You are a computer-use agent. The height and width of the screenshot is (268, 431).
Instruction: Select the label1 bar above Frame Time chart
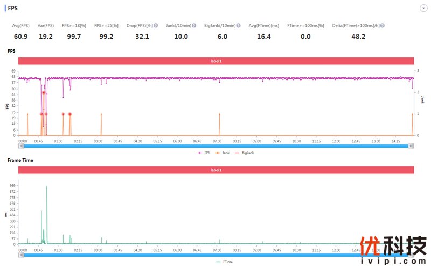click(x=216, y=170)
